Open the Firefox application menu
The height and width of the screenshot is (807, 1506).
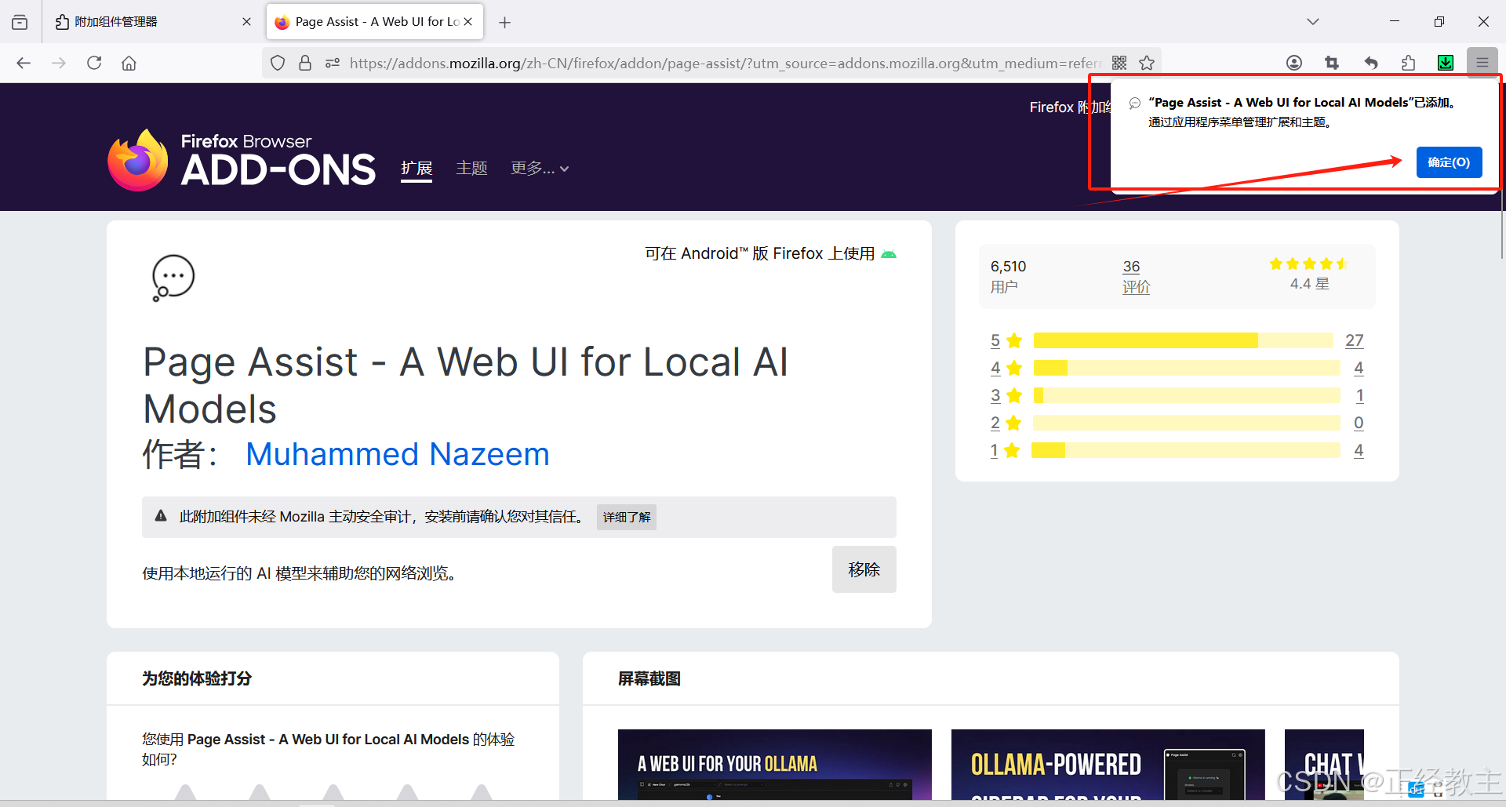click(x=1482, y=63)
